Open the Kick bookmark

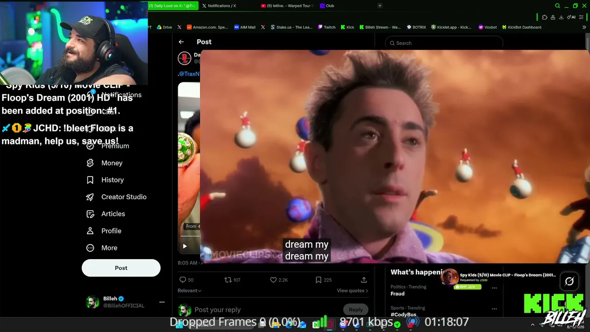click(x=348, y=27)
